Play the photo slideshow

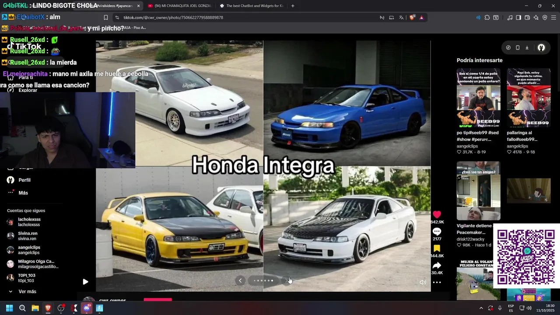click(85, 282)
